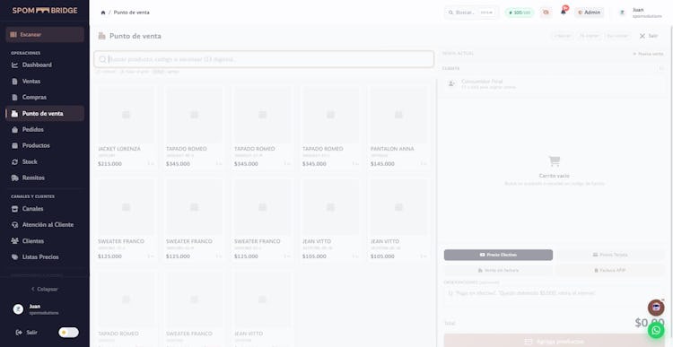Screen dimensions: 673x347
Task: Open the Consumidor Final customer selector
Action: coord(555,84)
